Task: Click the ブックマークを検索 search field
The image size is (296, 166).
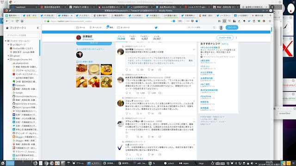Action: coord(23,35)
